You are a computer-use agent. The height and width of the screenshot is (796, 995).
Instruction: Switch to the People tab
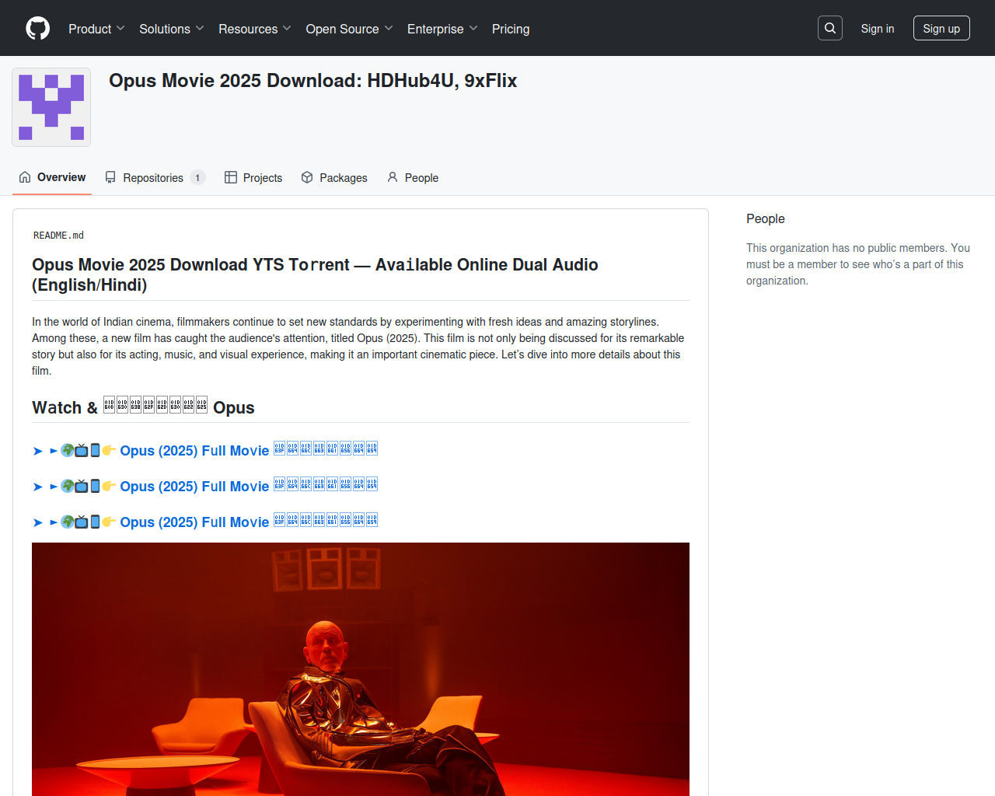413,177
